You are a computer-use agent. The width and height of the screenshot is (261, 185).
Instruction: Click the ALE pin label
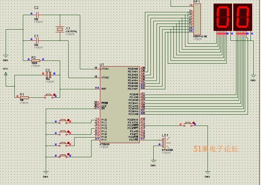tap(104, 106)
